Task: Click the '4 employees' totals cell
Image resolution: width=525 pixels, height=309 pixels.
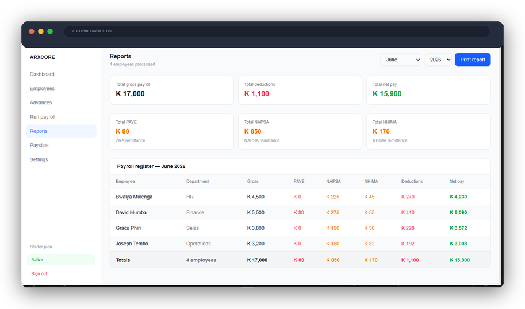Action: [201, 260]
